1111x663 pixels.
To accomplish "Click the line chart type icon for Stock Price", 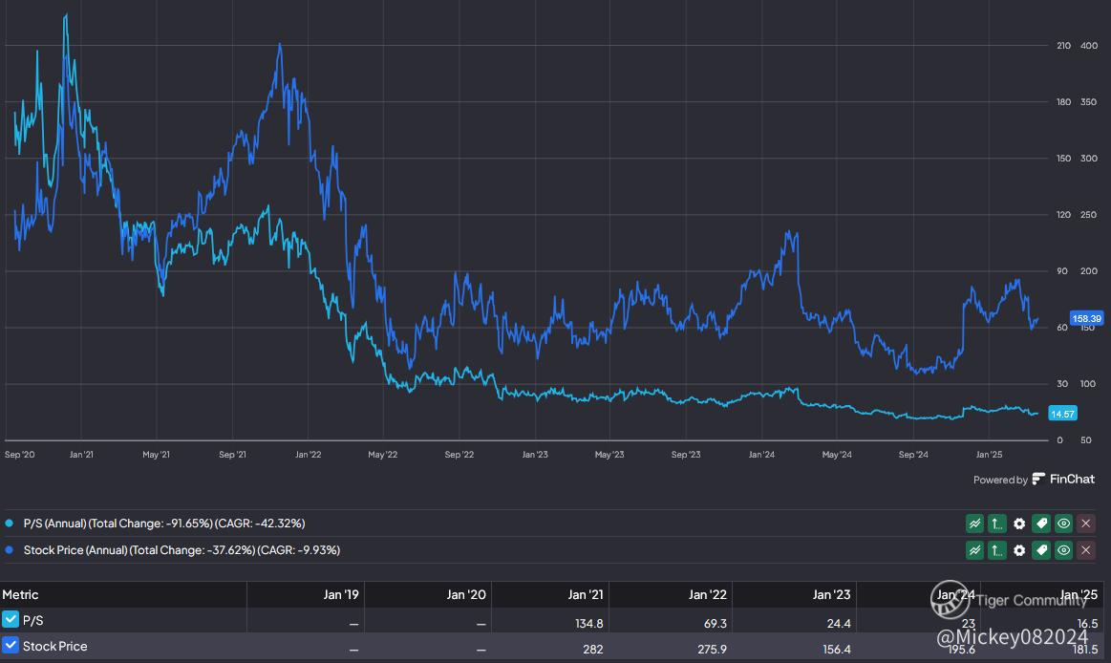I will click(974, 550).
